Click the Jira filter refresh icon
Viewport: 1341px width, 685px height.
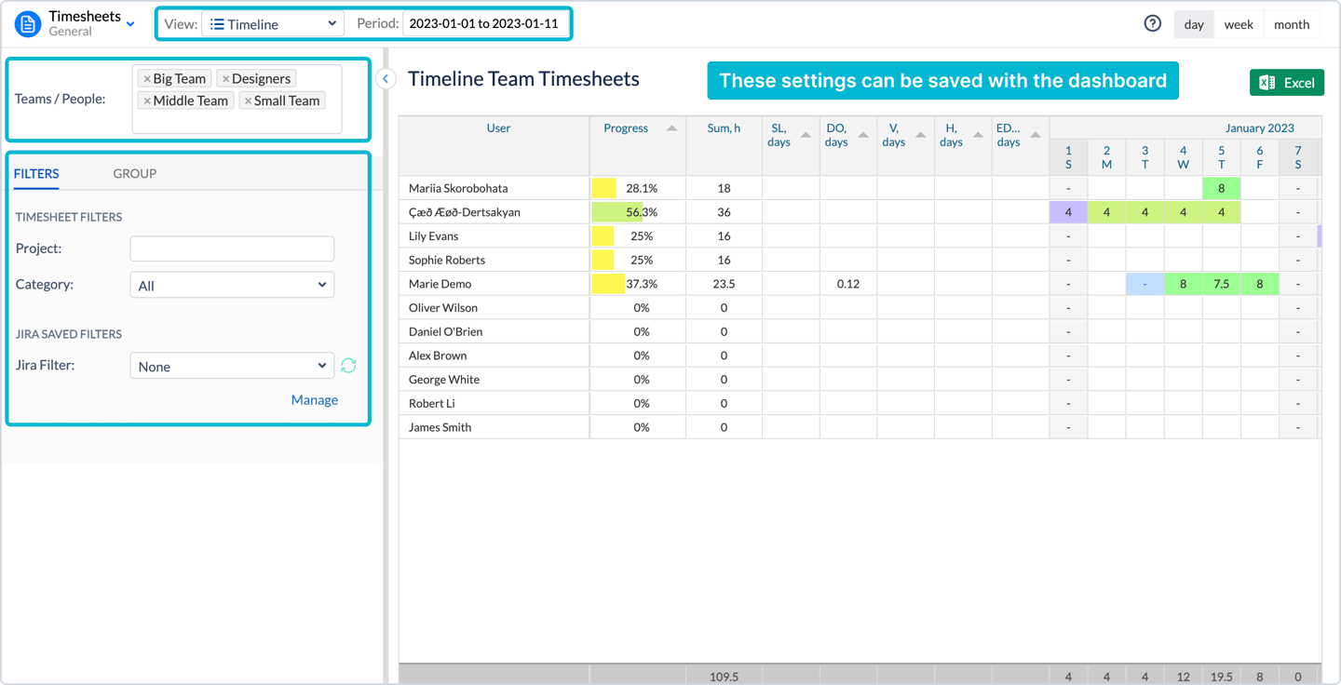tap(348, 366)
